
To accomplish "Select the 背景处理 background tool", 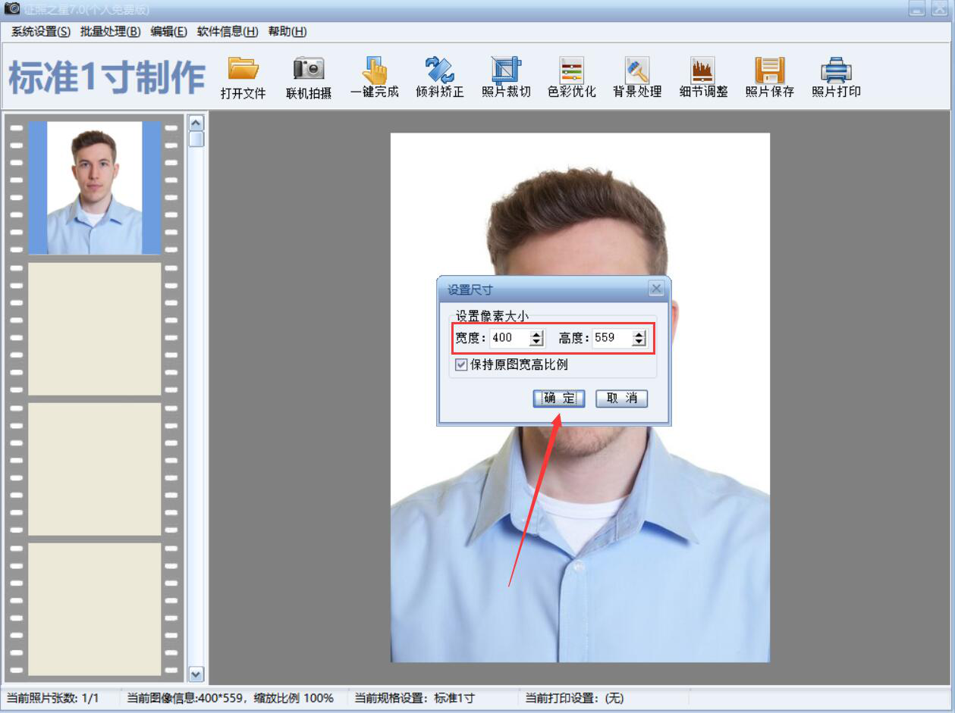I will coord(637,70).
